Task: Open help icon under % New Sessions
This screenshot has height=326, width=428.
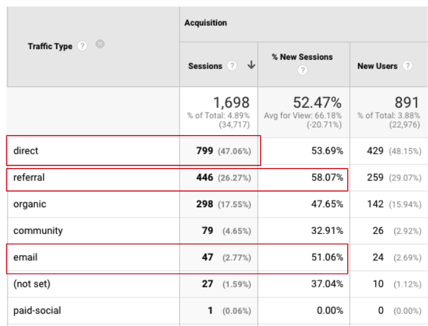Action: point(303,70)
